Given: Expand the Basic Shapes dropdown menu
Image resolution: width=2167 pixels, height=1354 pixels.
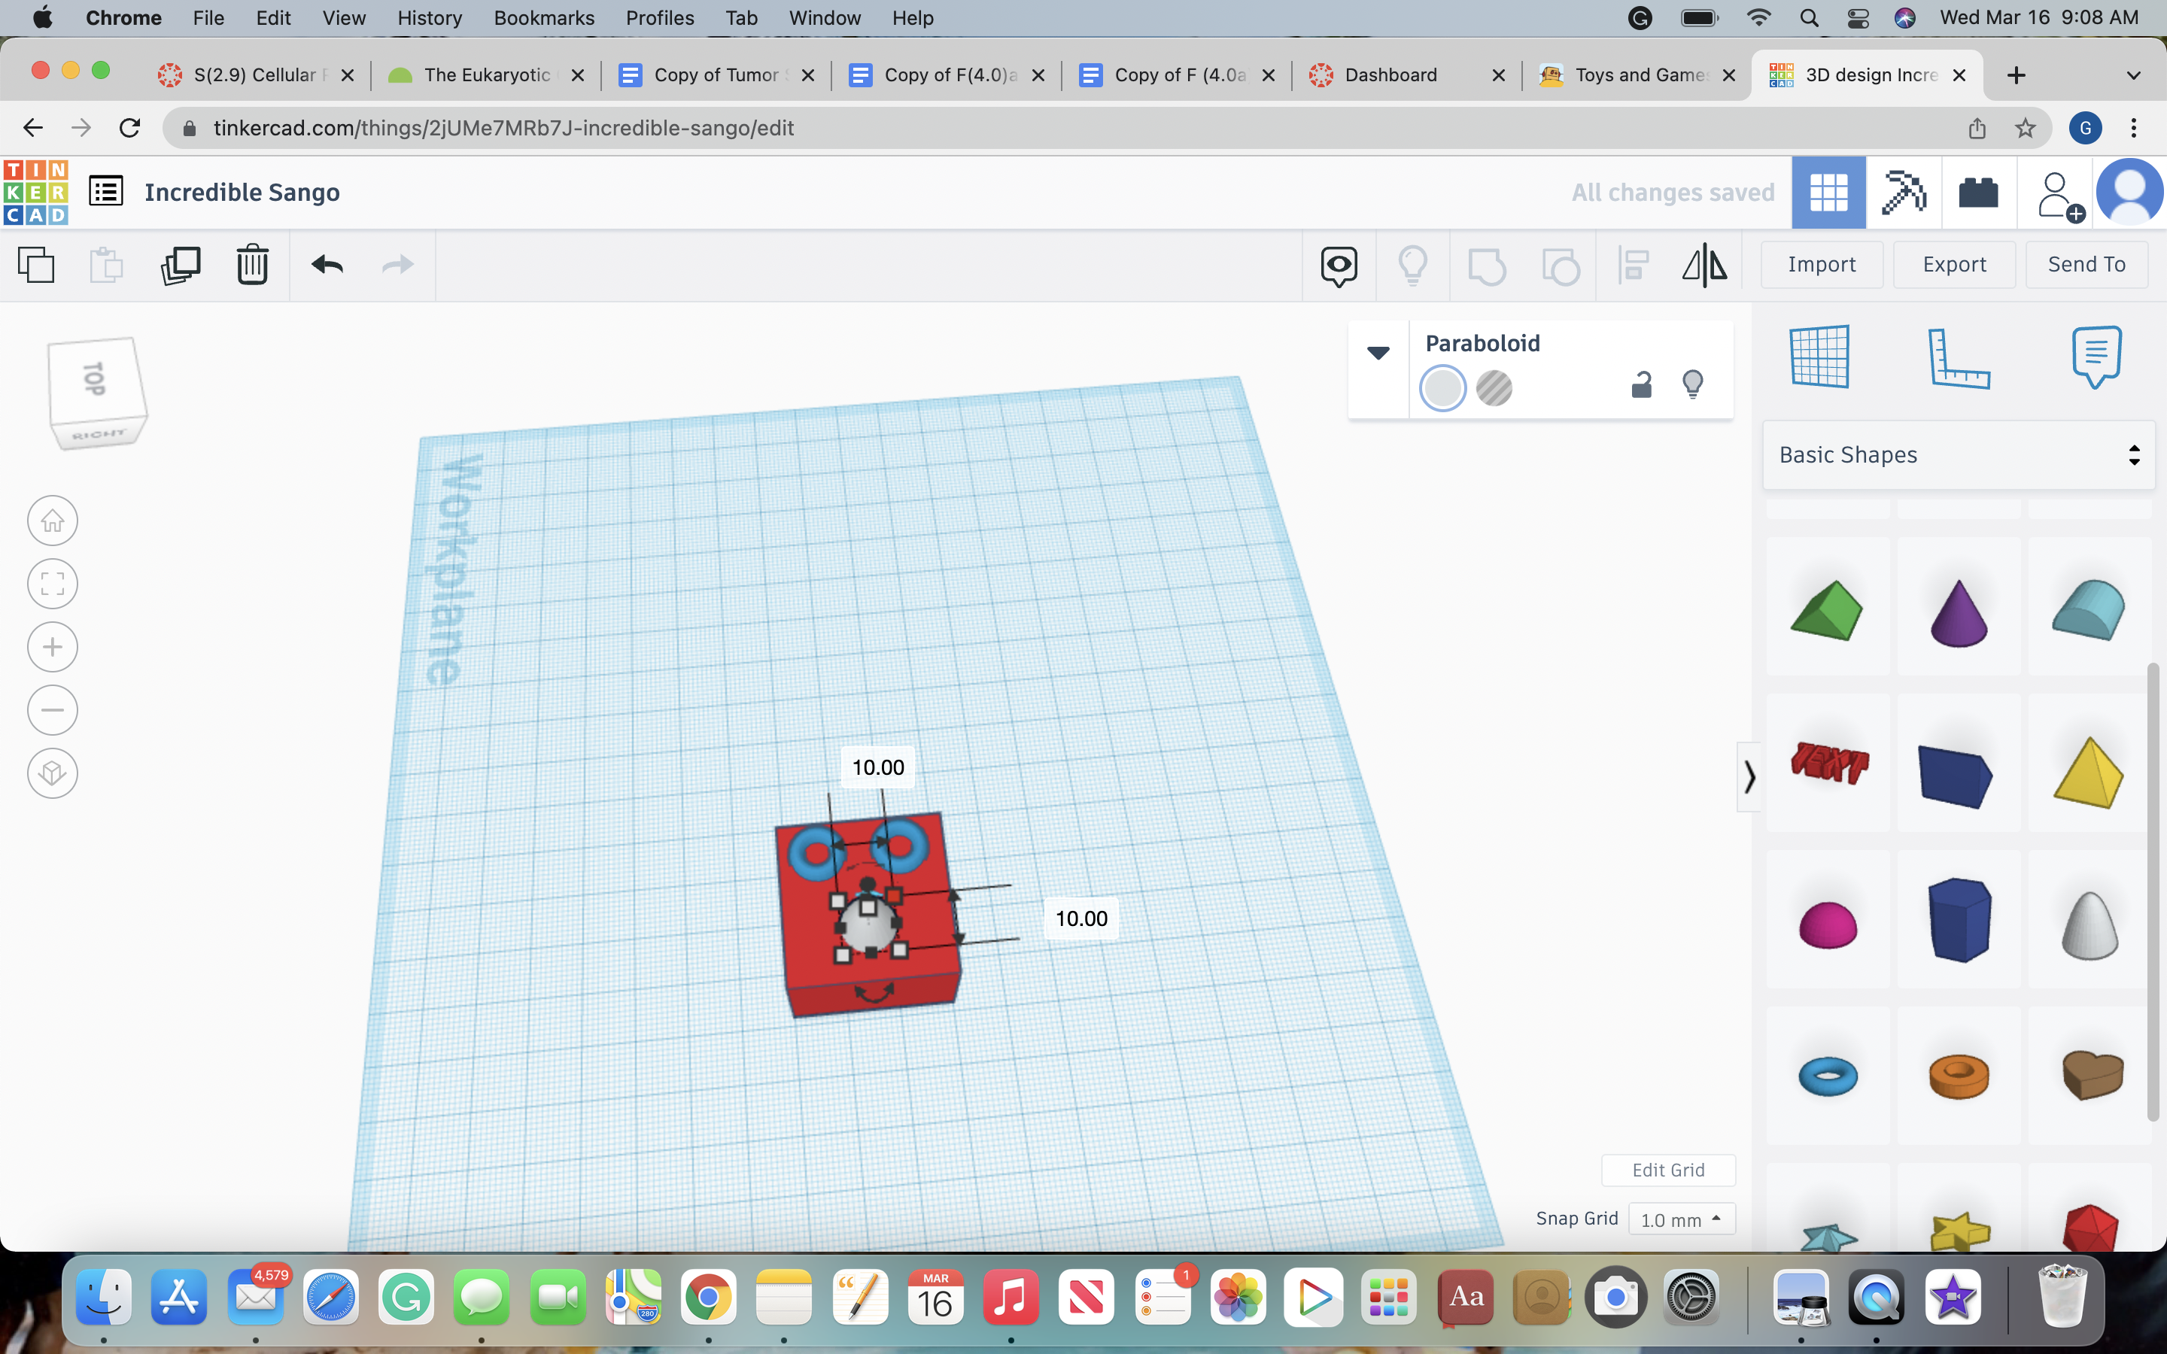Looking at the screenshot, I should coord(1958,454).
